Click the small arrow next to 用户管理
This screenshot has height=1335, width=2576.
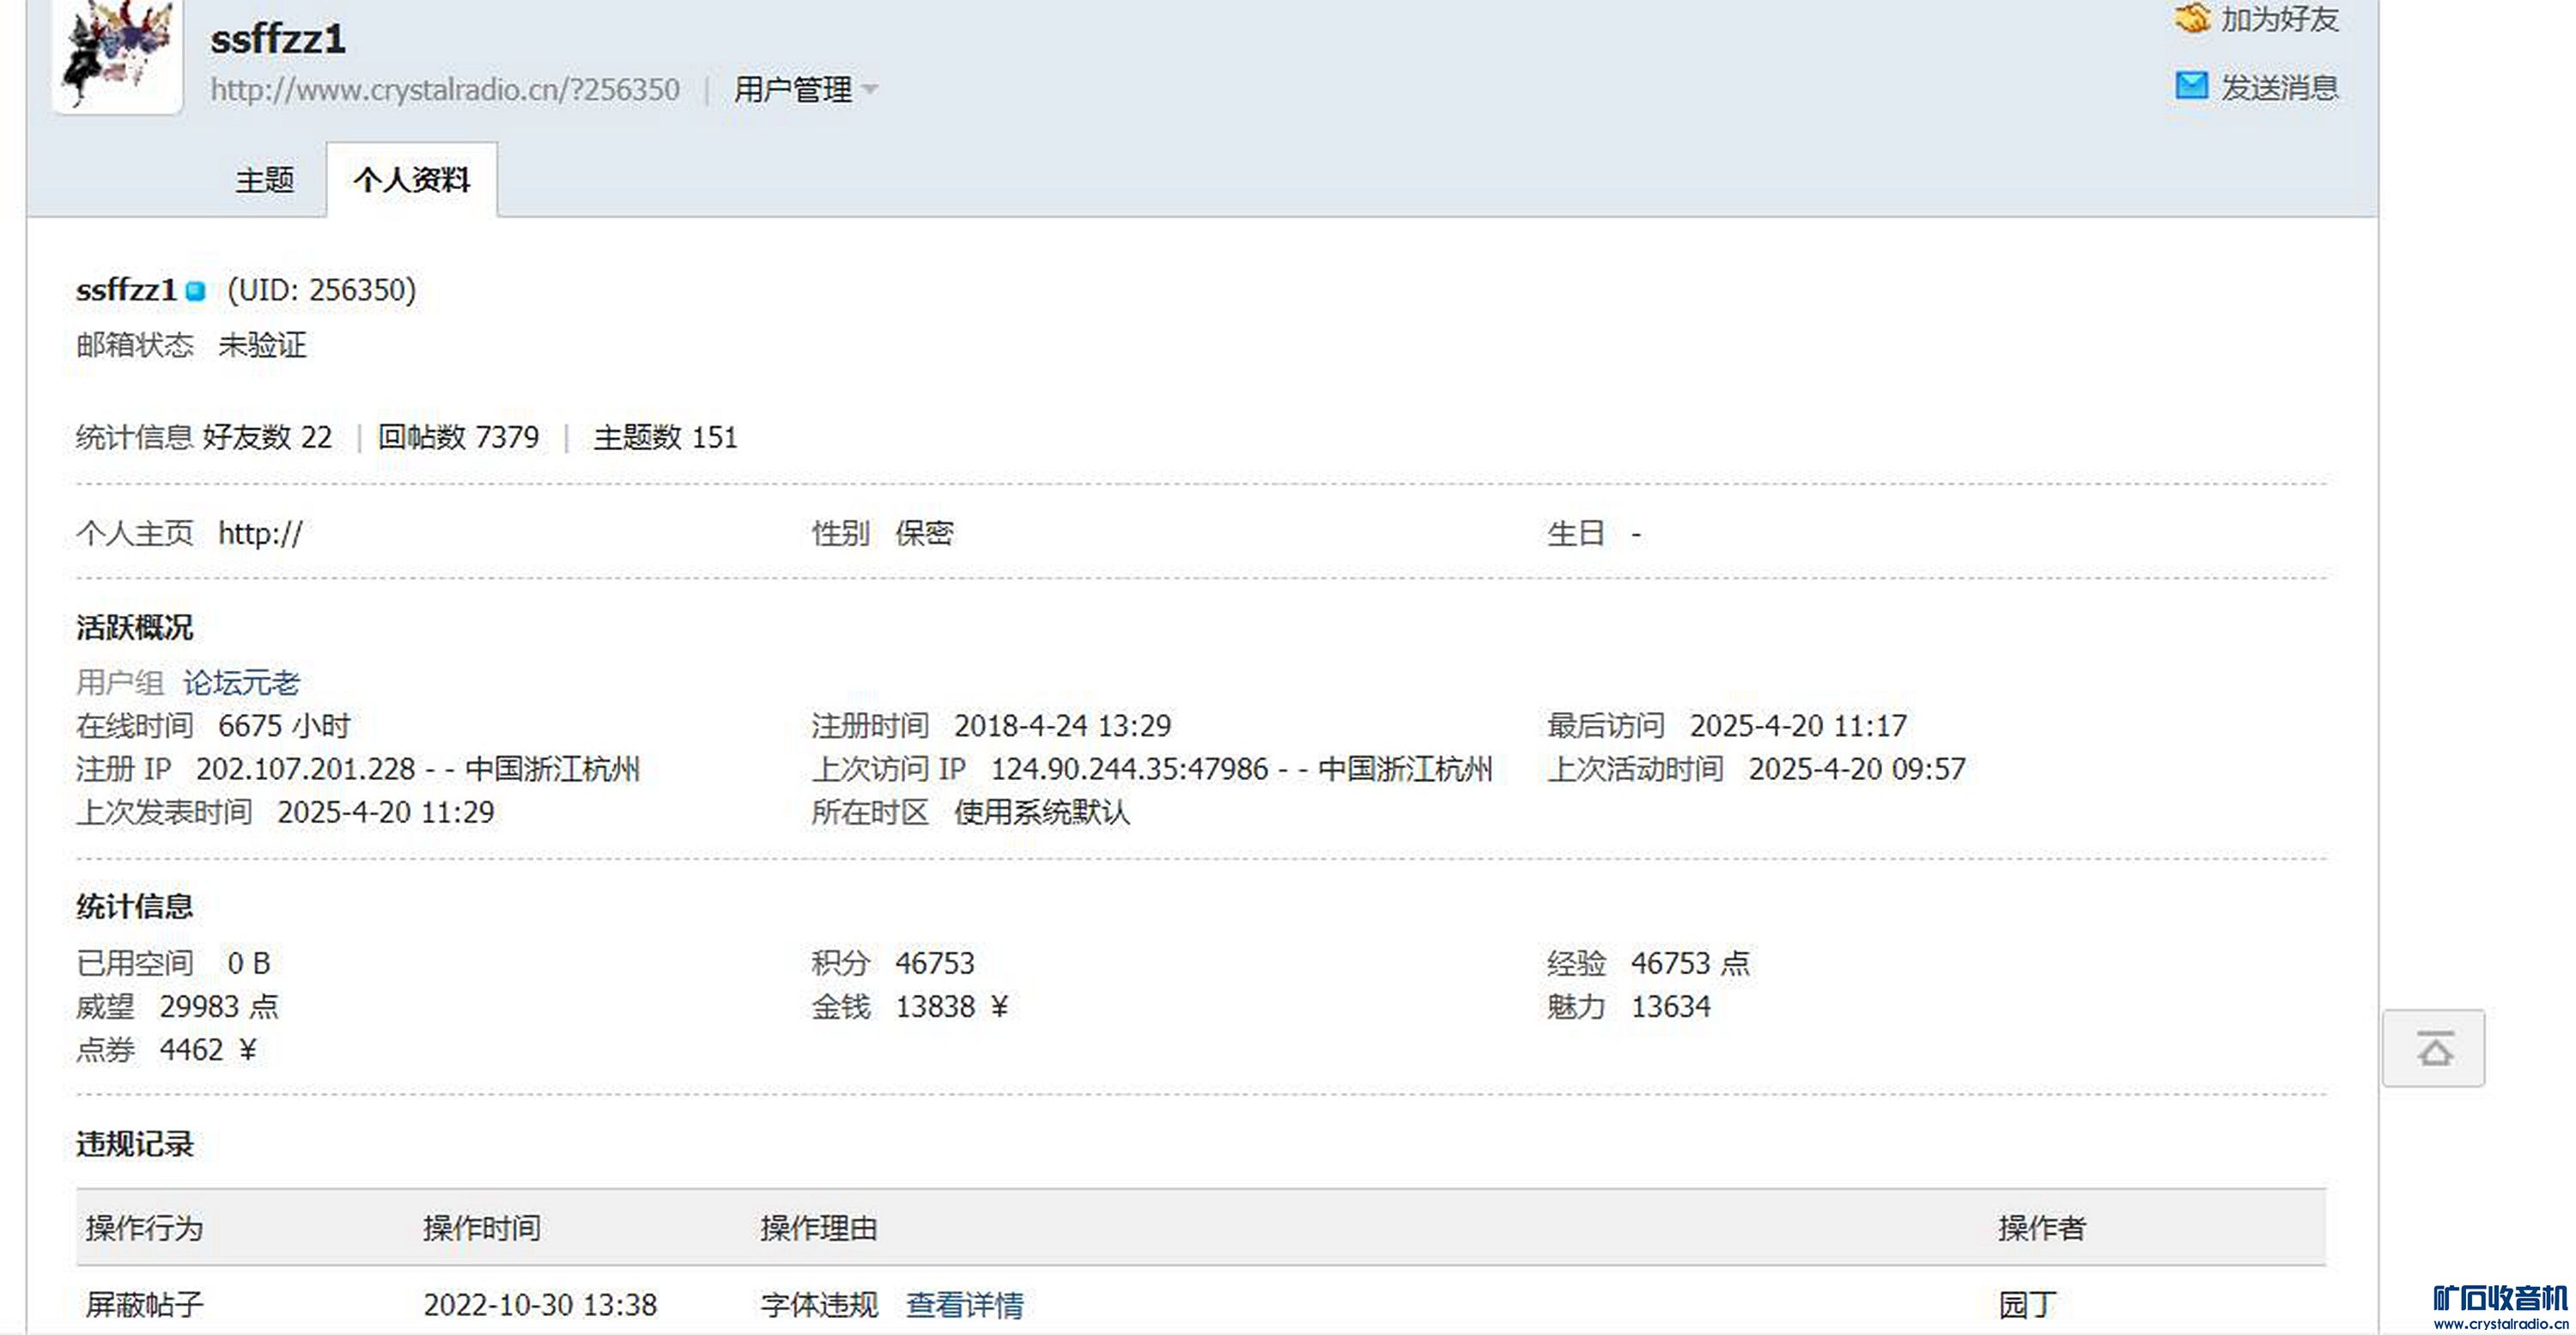[x=870, y=90]
